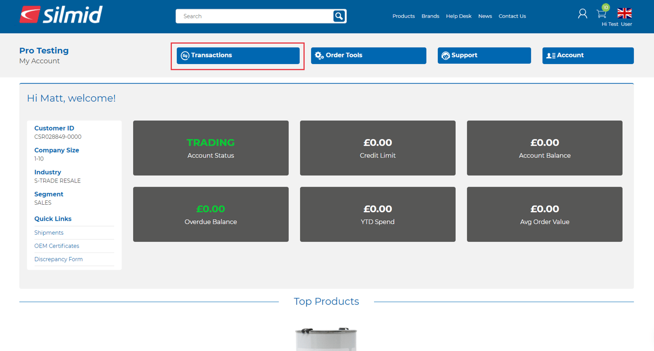Image resolution: width=654 pixels, height=351 pixels.
Task: Click the Credit Limit tile
Action: pos(377,148)
